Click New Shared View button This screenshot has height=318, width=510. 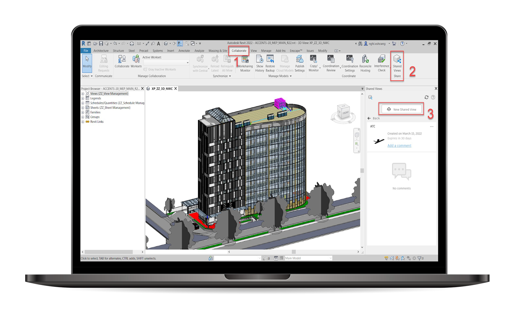(x=401, y=109)
